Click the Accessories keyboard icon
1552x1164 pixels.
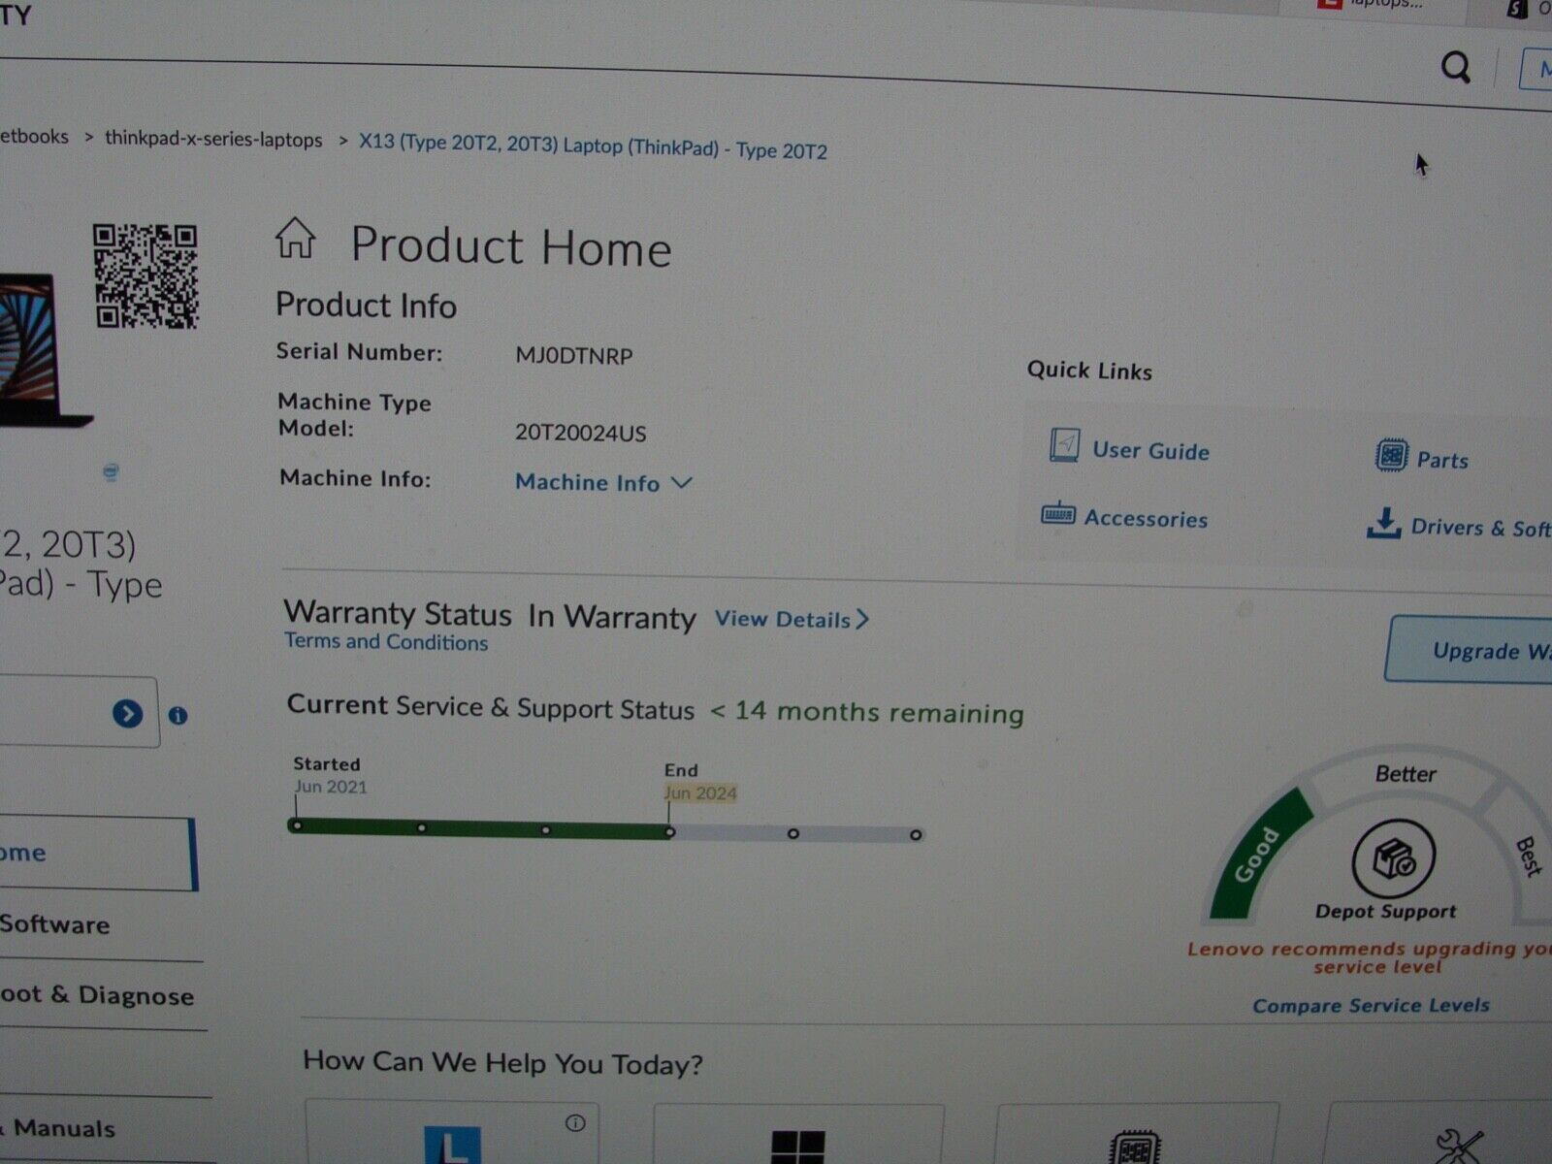tap(1057, 513)
